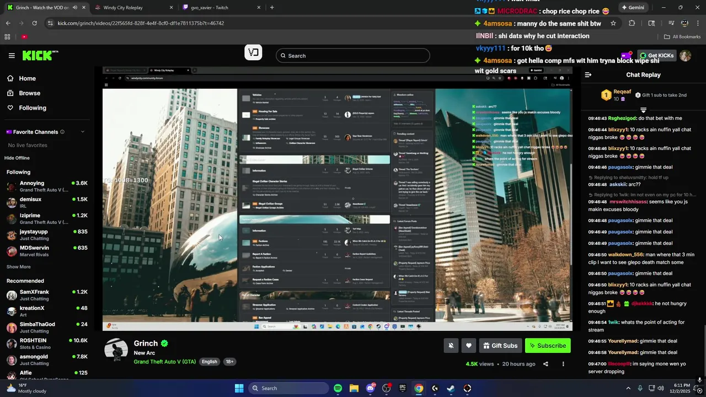Expand following list with Show More
706x397 pixels.
point(18,267)
